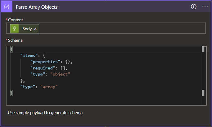Use sample payload to generate schema

45,113
